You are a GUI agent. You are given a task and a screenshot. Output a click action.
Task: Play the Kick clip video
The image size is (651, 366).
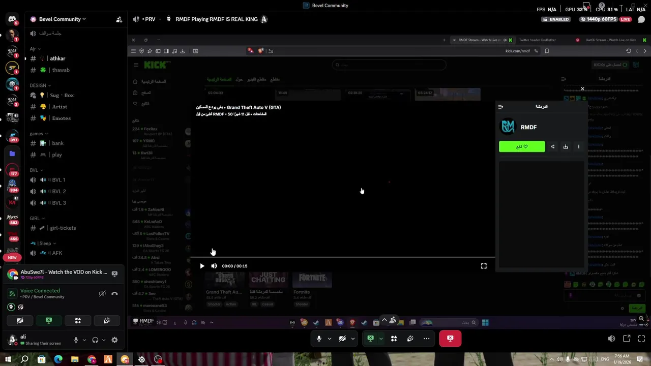[x=202, y=266]
